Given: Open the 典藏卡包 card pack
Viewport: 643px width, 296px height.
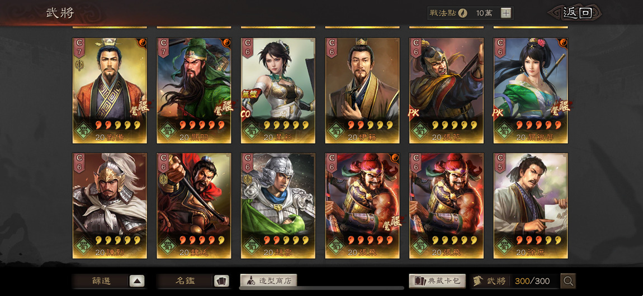Looking at the screenshot, I should (438, 280).
